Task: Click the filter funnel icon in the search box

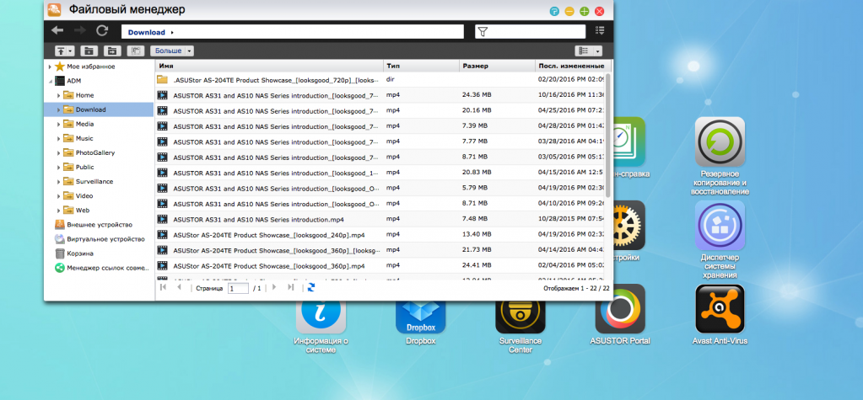Action: pyautogui.click(x=483, y=32)
